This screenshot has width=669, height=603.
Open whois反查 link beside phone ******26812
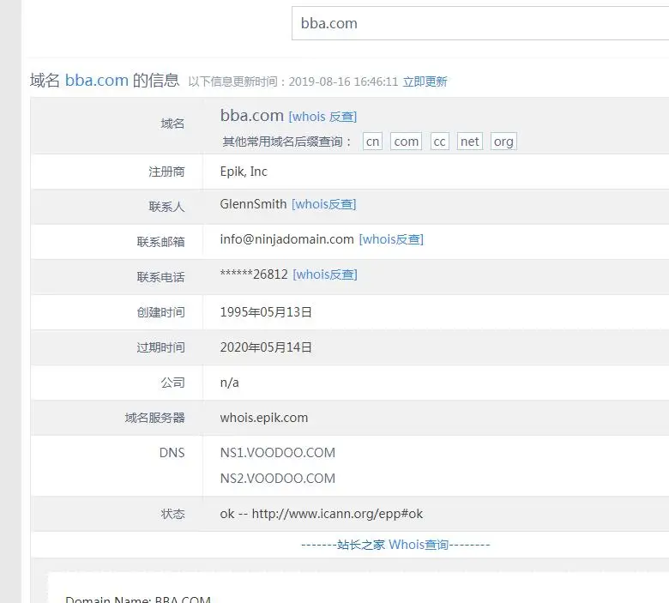(325, 274)
